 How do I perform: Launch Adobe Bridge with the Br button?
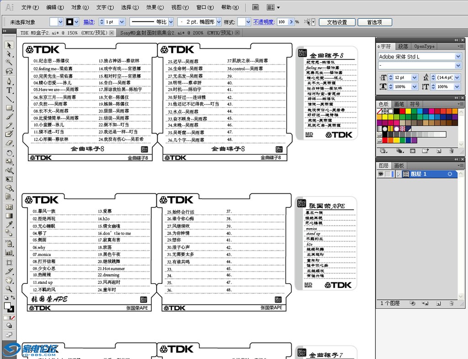tap(255, 7)
